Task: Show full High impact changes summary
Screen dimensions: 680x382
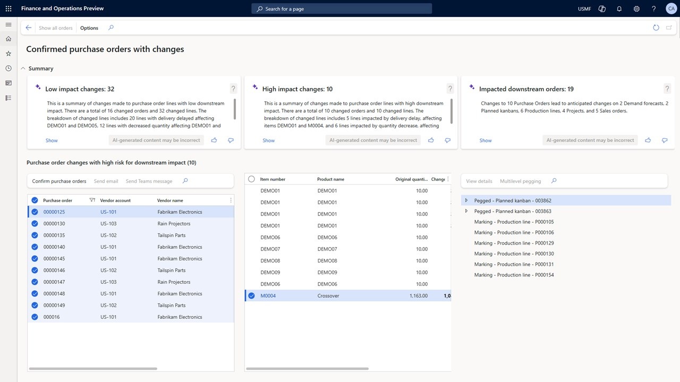Action: [x=268, y=141]
